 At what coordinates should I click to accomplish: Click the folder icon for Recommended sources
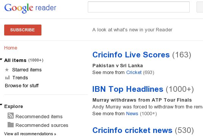[x=11, y=125]
